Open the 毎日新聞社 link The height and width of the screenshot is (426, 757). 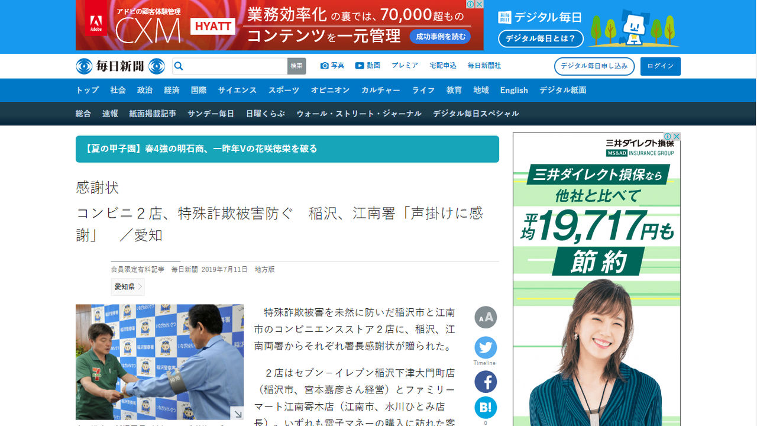pos(484,66)
